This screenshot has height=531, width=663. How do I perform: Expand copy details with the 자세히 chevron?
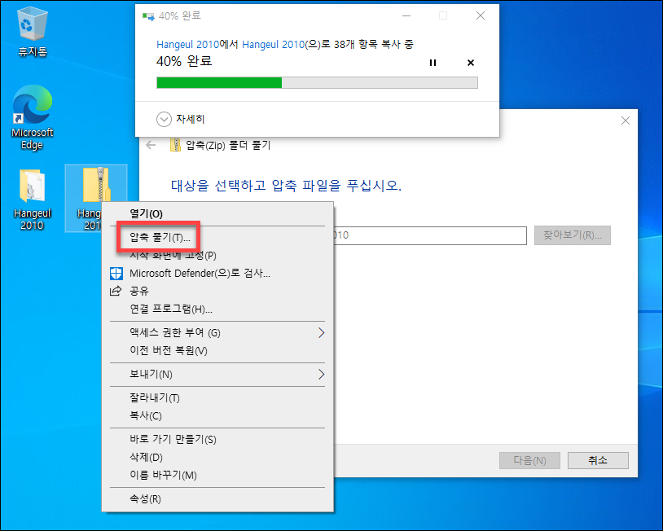(x=164, y=119)
